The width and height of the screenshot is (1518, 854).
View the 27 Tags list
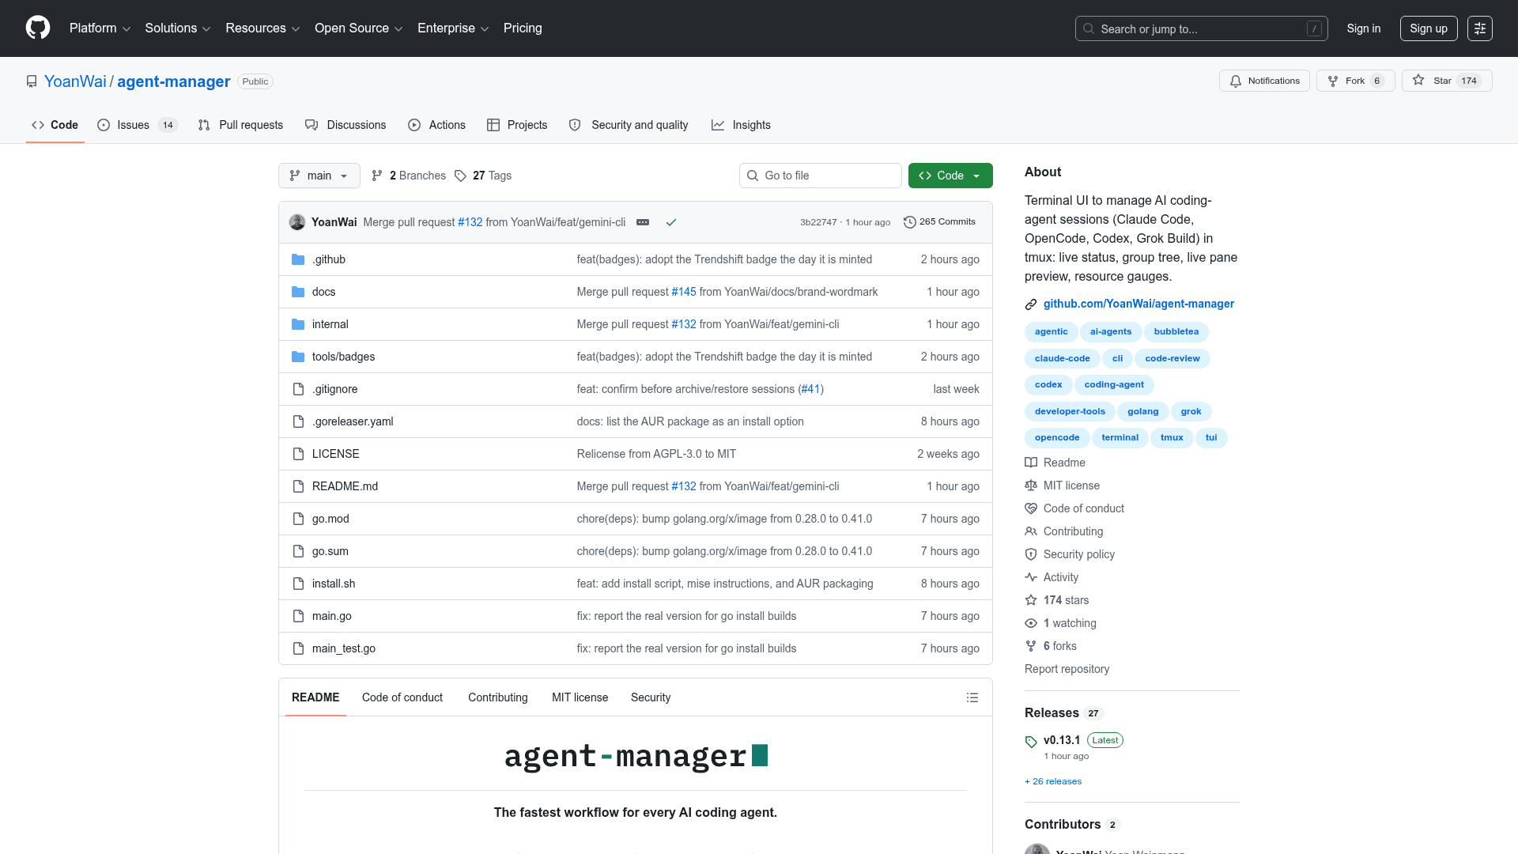pyautogui.click(x=483, y=176)
